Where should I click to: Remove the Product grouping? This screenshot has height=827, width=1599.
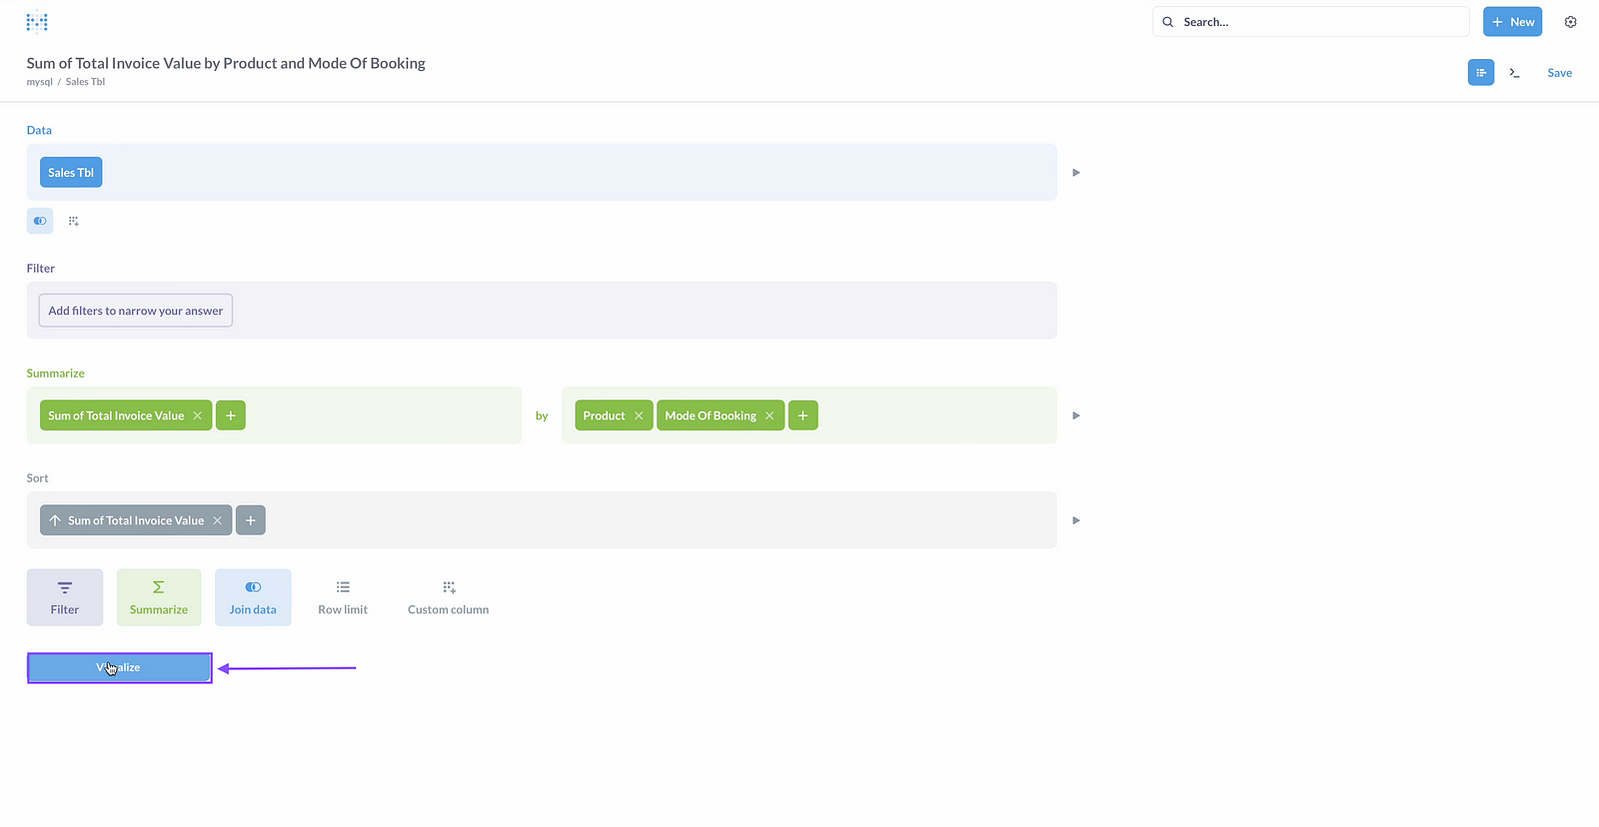[x=639, y=415]
